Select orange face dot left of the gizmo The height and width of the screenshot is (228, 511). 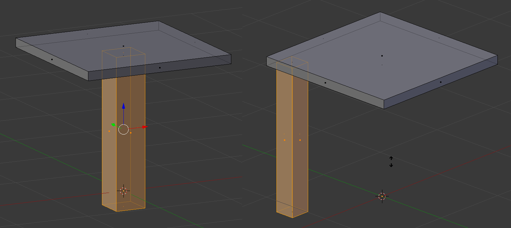pyautogui.click(x=109, y=131)
